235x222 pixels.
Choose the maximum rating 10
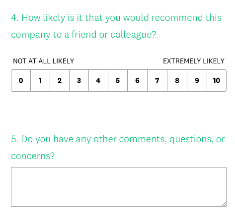tap(217, 80)
